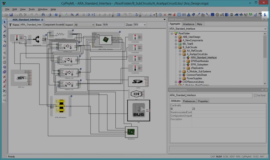Screen dimensions: 270x160
Task: Click the red X delete tool in left toolbar
Action: pos(4,77)
